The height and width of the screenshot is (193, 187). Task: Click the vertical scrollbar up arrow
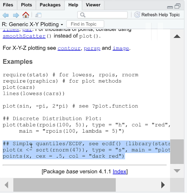[177, 36]
